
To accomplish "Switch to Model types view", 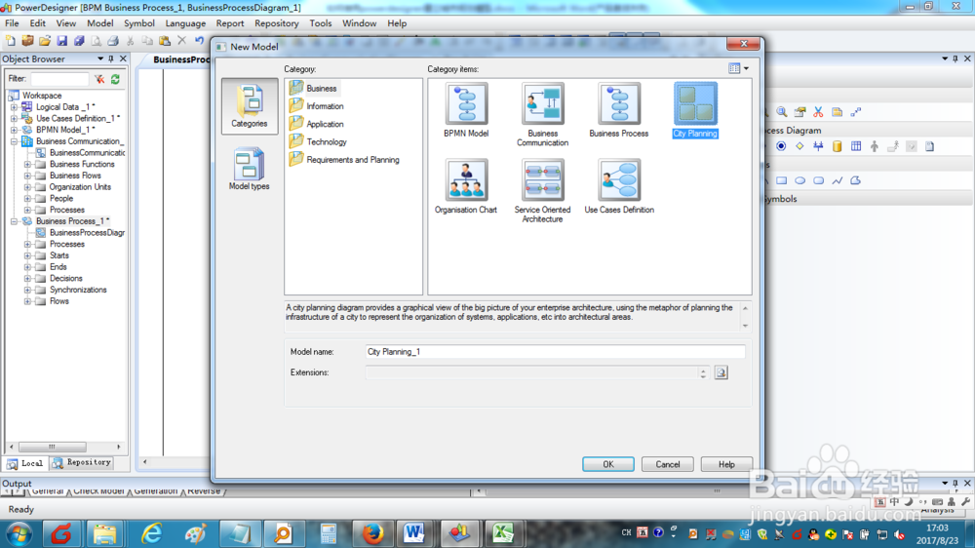I will (x=250, y=169).
